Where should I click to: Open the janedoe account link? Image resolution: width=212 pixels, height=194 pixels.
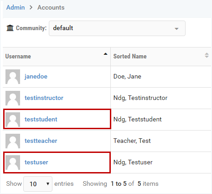pyautogui.click(x=36, y=76)
